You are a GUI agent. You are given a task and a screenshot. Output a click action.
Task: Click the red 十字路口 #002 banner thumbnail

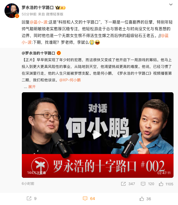[98, 166]
